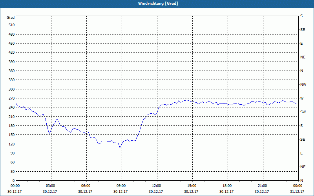
Task: Click the Windrichtung [Grad] chart title
Action: point(158,4)
